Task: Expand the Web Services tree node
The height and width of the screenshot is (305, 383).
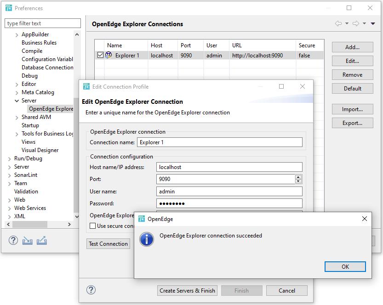Action: click(9, 209)
